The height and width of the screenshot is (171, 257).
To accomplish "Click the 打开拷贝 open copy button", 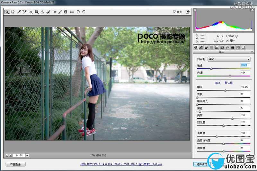I will pos(201,165).
